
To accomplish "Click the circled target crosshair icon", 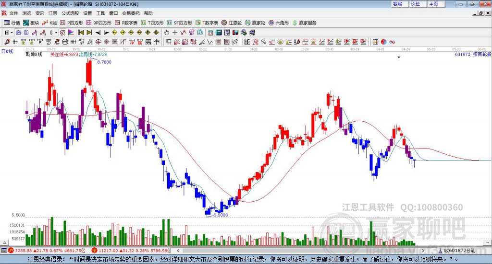I will pos(98,42).
